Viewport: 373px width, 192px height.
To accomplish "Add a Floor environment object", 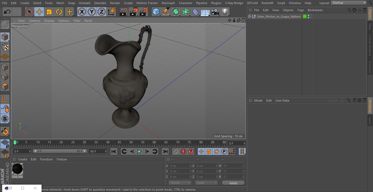I will [205, 12].
